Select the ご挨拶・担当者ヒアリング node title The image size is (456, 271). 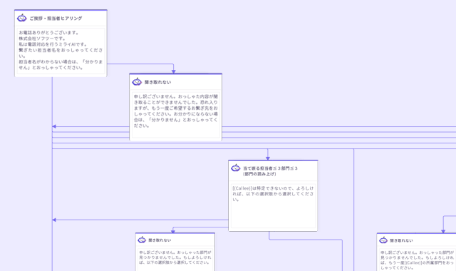(x=56, y=19)
